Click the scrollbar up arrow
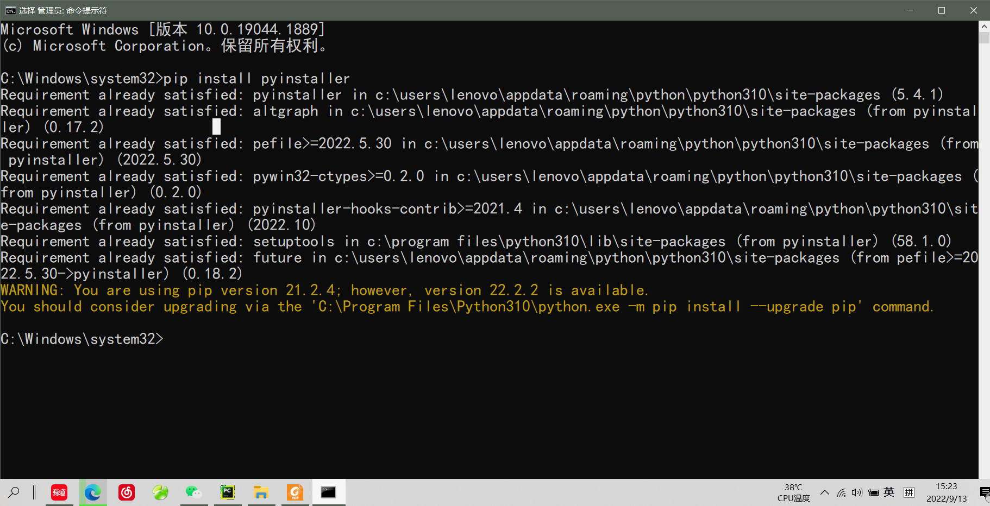This screenshot has width=990, height=506. click(x=984, y=26)
